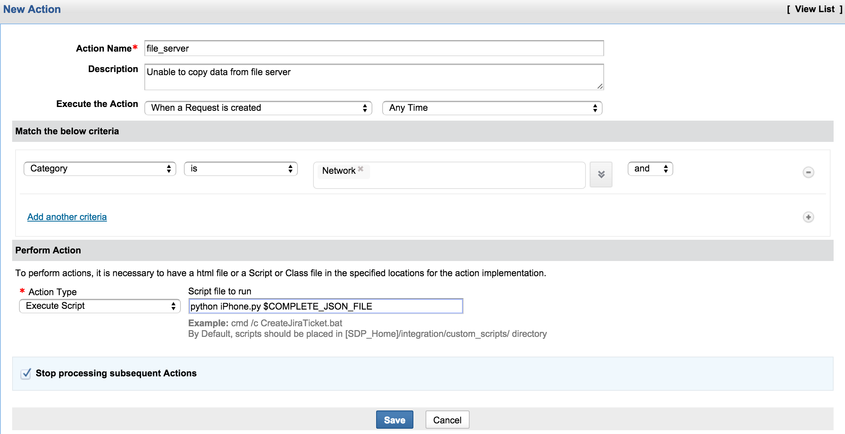Open the 'is' condition operator dropdown

point(241,169)
